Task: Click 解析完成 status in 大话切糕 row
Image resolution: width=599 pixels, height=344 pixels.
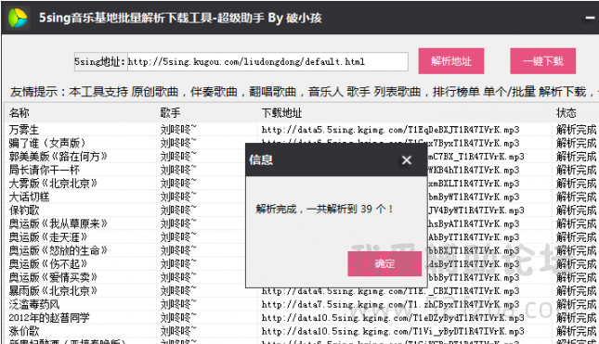Action: [x=576, y=197]
